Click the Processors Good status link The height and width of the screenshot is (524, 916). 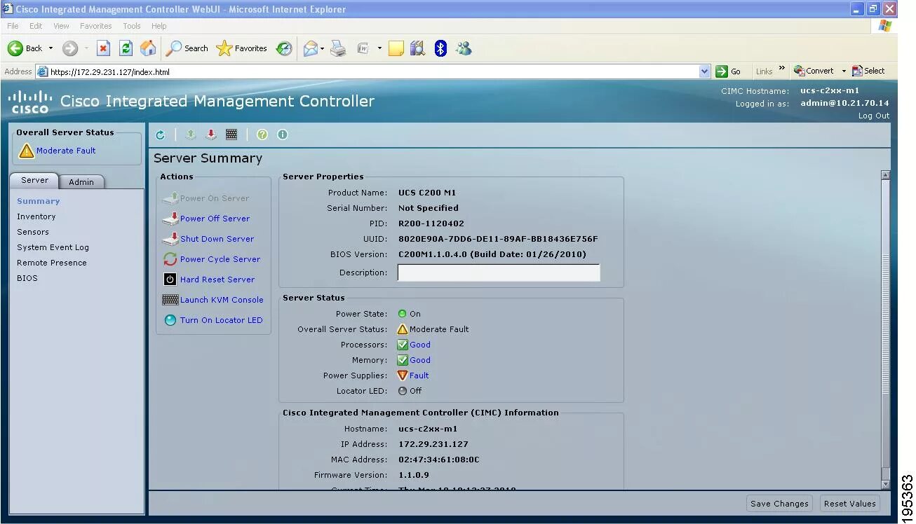(x=420, y=345)
